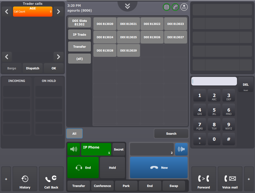Add a shortcut with the plus beside History
Image resolution: width=255 pixels, height=193 pixels.
click(x=6, y=179)
